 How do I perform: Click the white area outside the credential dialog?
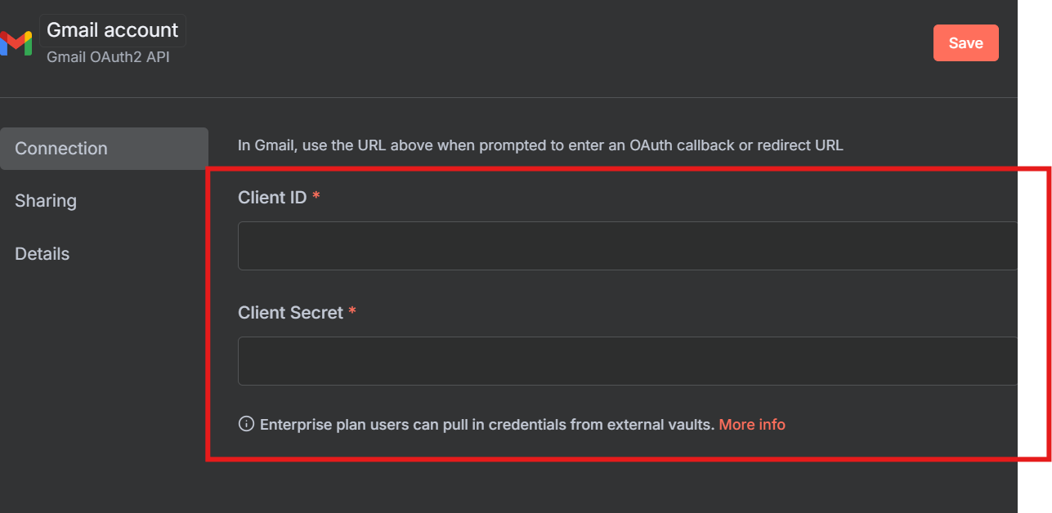point(1035,82)
